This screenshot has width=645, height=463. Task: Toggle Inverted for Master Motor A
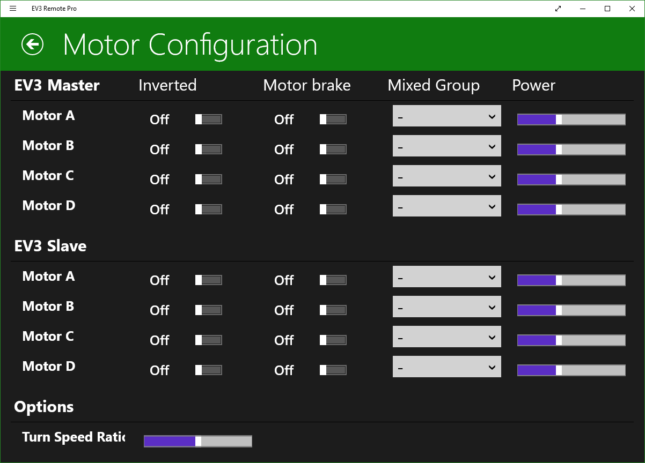coord(209,120)
